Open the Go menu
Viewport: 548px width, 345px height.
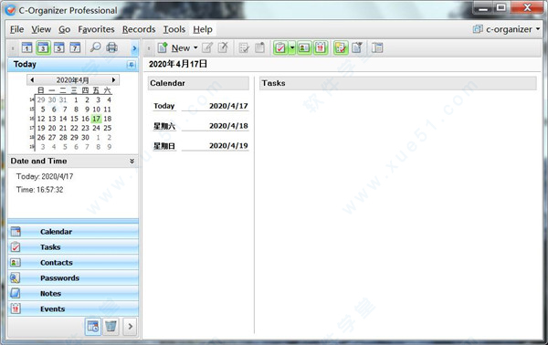coord(64,30)
